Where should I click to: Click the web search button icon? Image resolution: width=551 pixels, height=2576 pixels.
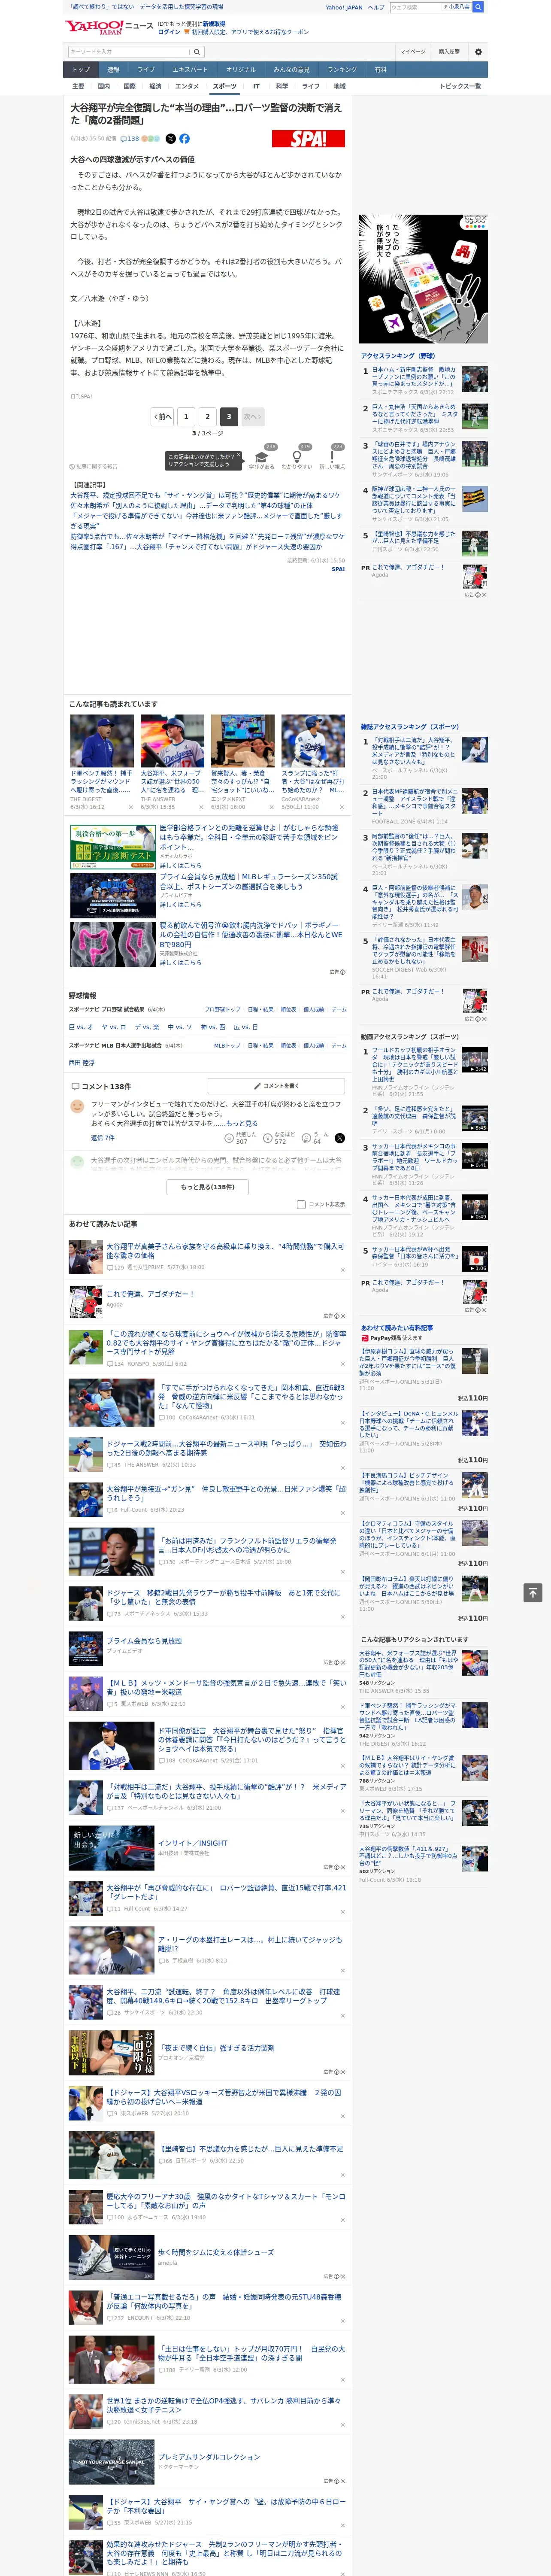(x=478, y=7)
